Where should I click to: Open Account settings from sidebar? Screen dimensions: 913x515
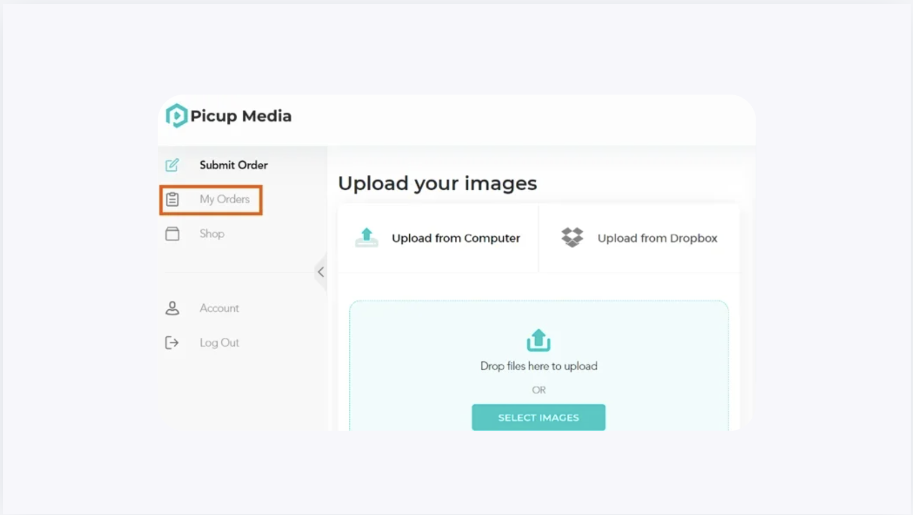(219, 308)
